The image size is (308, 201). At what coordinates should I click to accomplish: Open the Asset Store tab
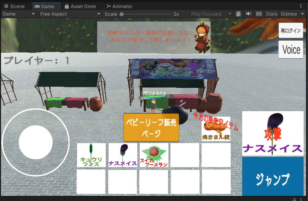point(80,6)
